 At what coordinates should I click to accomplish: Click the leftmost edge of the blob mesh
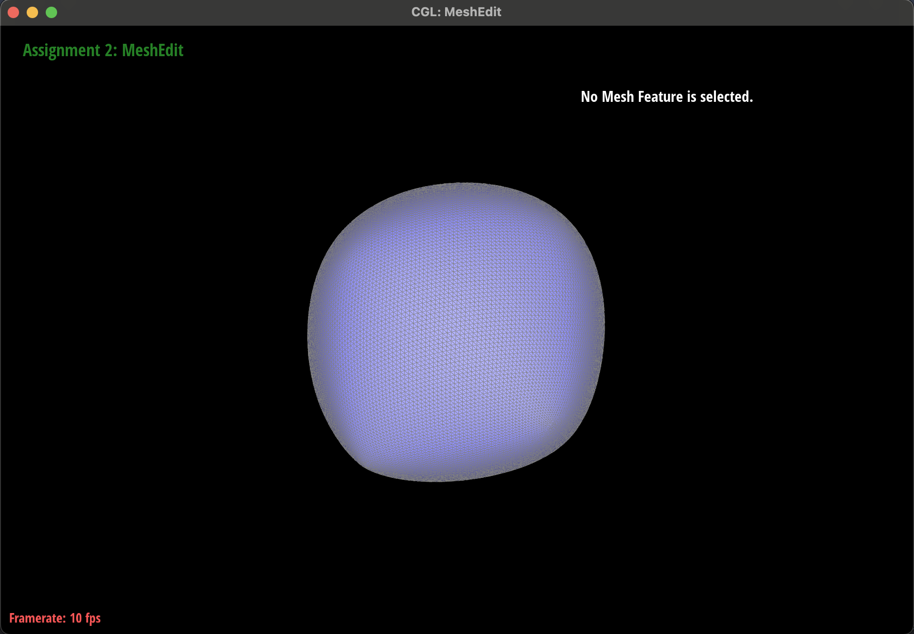pyautogui.click(x=308, y=333)
